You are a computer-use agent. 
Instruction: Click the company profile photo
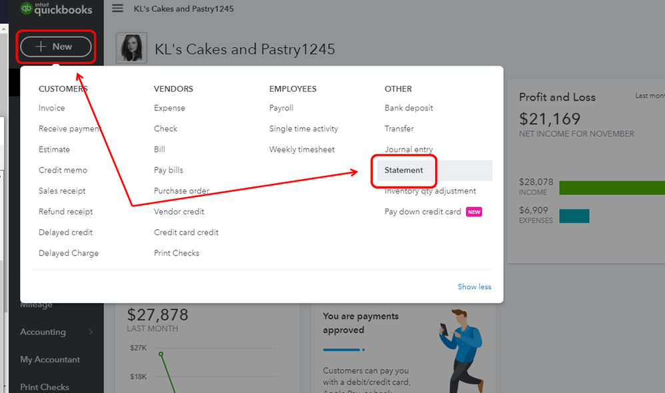tap(131, 48)
